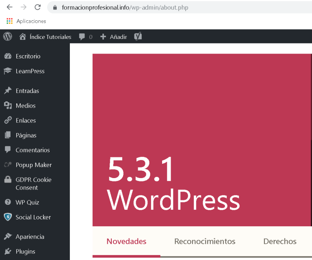The height and width of the screenshot is (260, 312).
Task: Click the padlock site security icon
Action: point(55,8)
